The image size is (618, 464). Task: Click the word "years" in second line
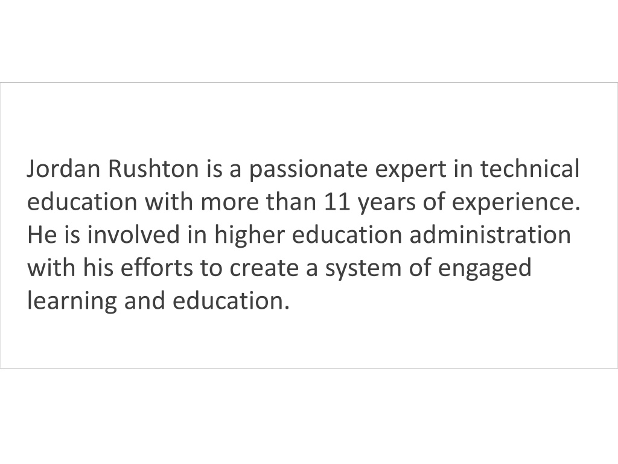pos(386,203)
